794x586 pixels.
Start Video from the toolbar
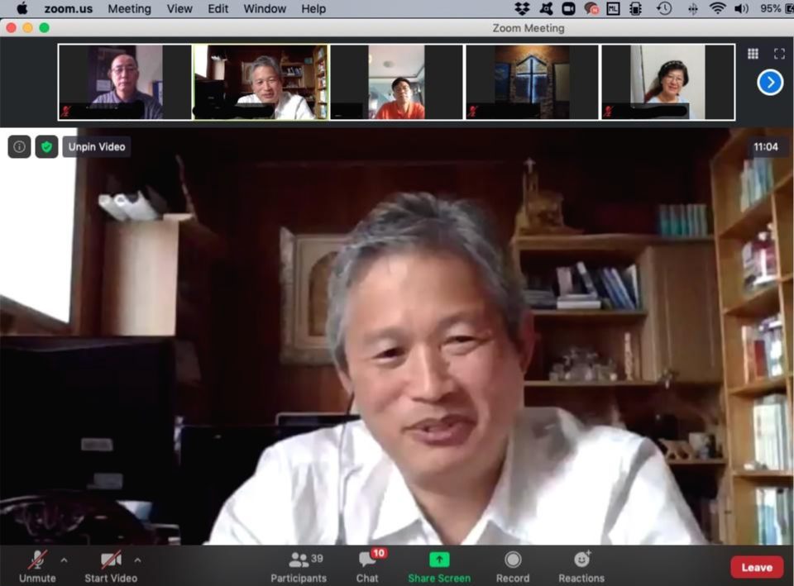click(111, 567)
